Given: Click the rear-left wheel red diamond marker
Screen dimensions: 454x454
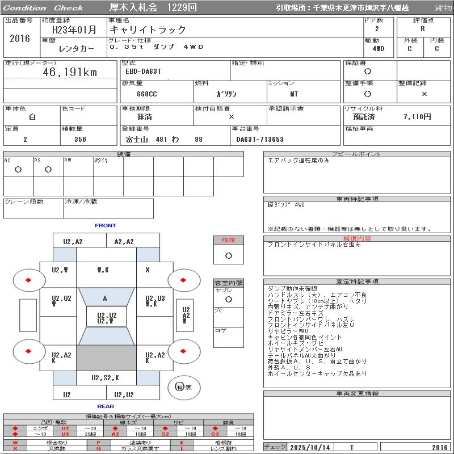Looking at the screenshot, I should [27, 351].
